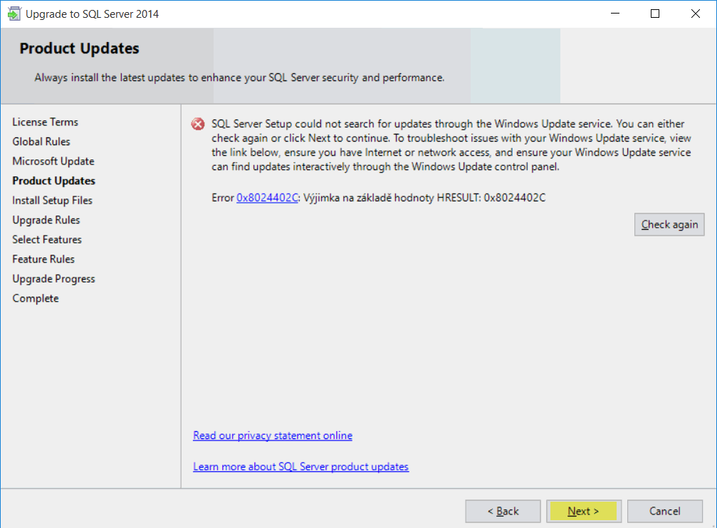Select Feature Rules step in sidebar
The image size is (717, 528).
click(x=43, y=259)
